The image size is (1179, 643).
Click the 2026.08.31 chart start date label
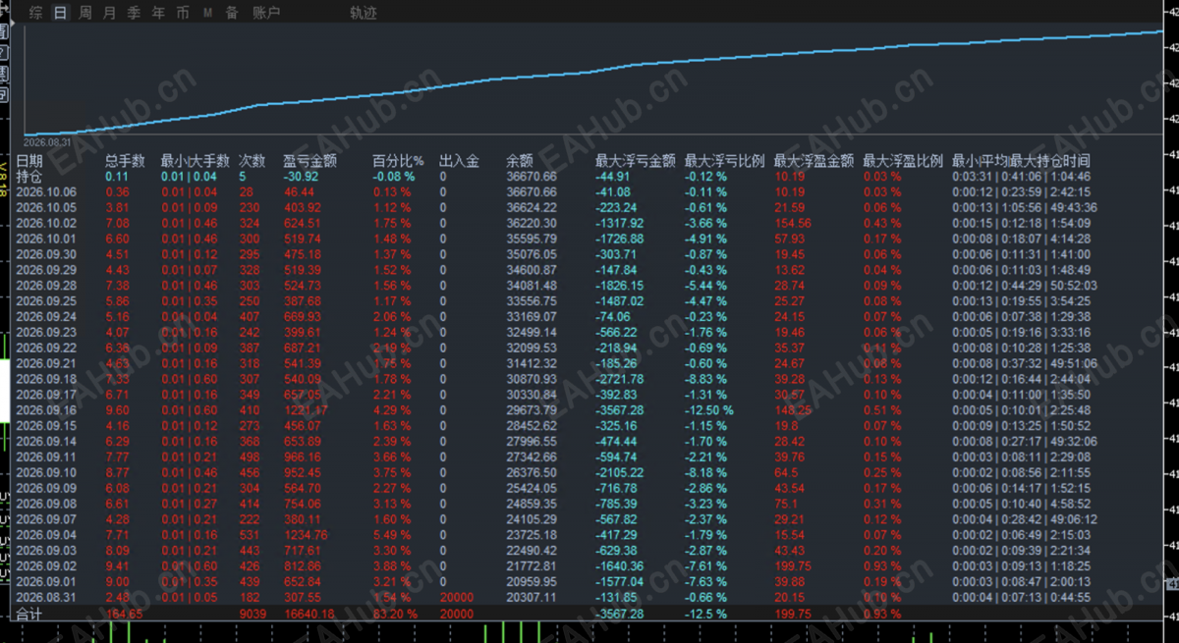click(x=45, y=140)
